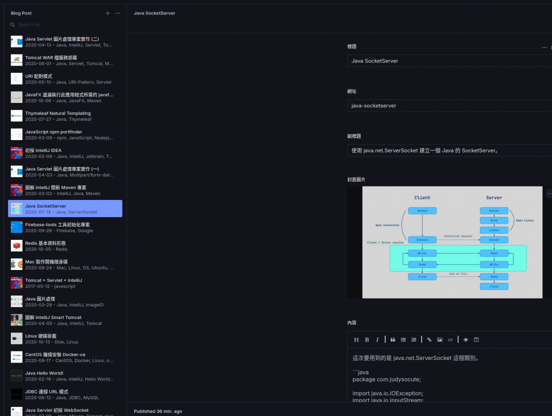Open post Java Servlet 圖片處理專案實作 (二)
Image resolution: width=552 pixels, height=416 pixels.
click(x=65, y=41)
